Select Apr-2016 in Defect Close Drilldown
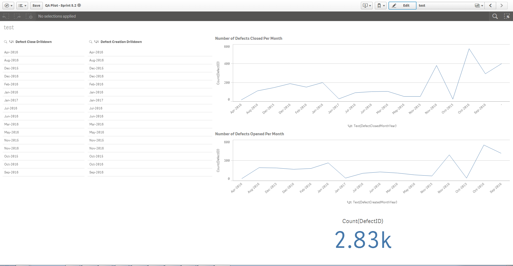 (x=44, y=52)
